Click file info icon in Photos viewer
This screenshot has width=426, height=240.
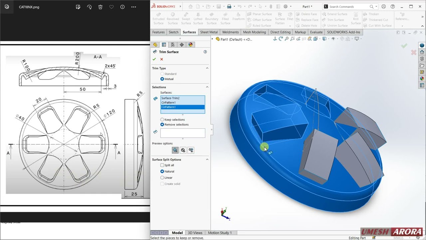(122, 7)
